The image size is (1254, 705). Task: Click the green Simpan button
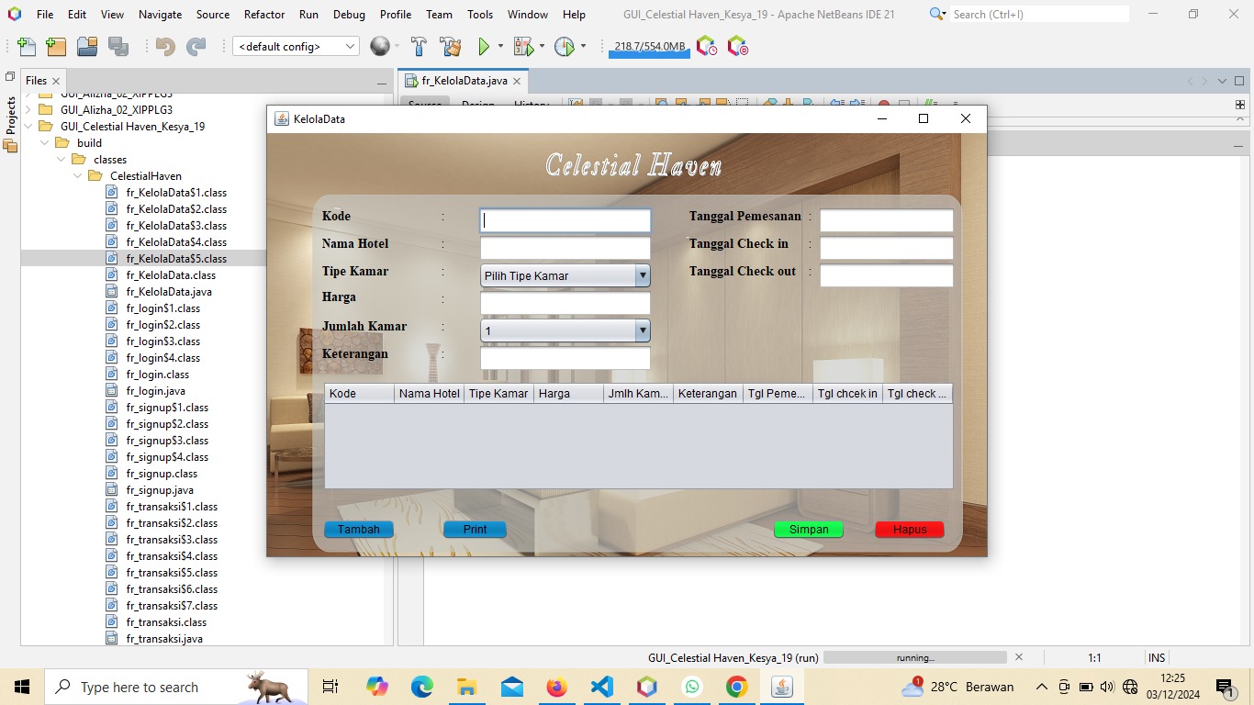coord(808,530)
